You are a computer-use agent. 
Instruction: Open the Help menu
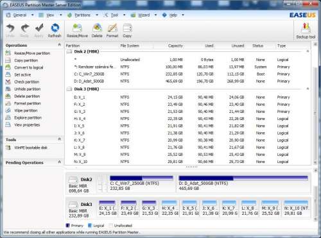(173, 15)
